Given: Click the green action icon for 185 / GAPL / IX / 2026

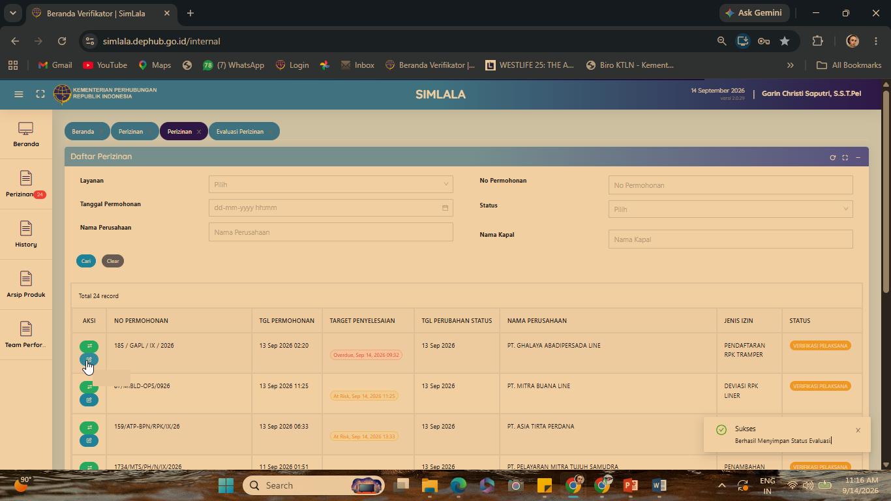Looking at the screenshot, I should point(89,346).
